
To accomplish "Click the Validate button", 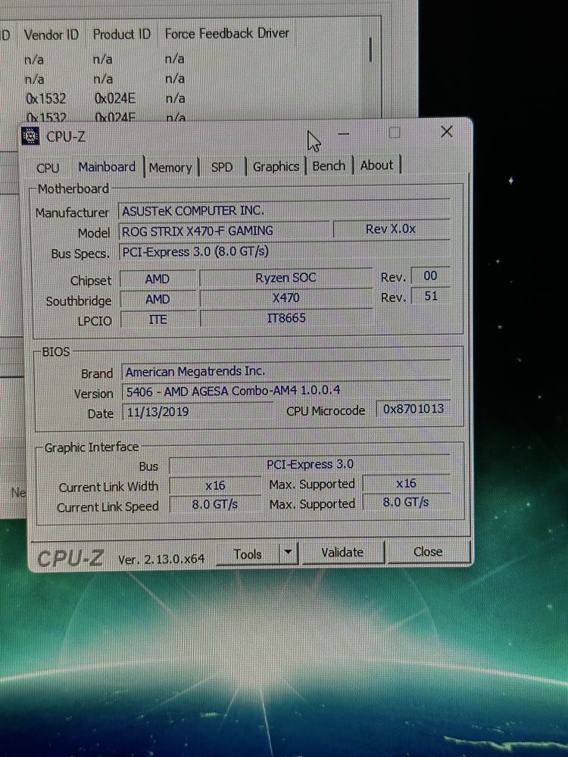I will coord(342,553).
